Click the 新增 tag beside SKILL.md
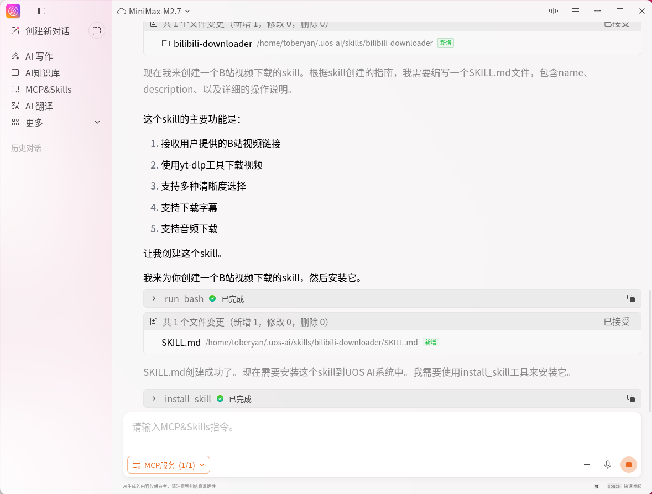Screen dimensions: 652x494 tap(430, 343)
